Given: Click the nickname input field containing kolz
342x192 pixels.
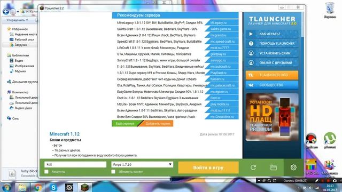Looking at the screenshot, I should click(x=75, y=164).
